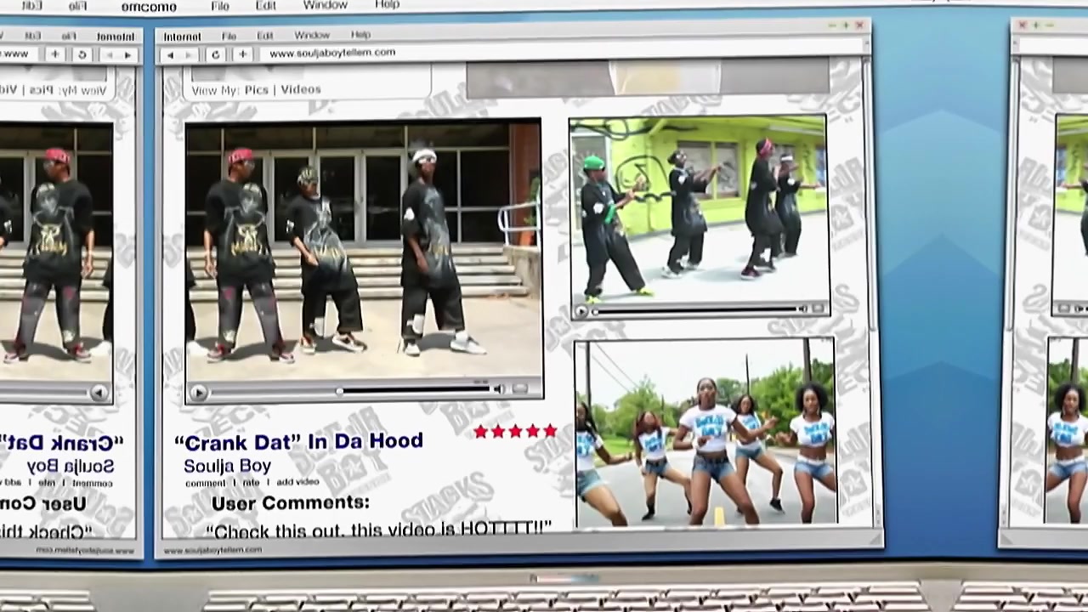
Task: Click the green building video's speaker icon
Action: tap(802, 309)
